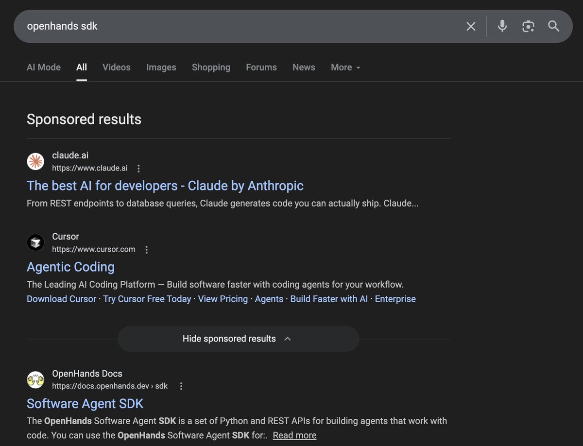Switch to Forums tab
This screenshot has height=446, width=583.
tap(261, 68)
